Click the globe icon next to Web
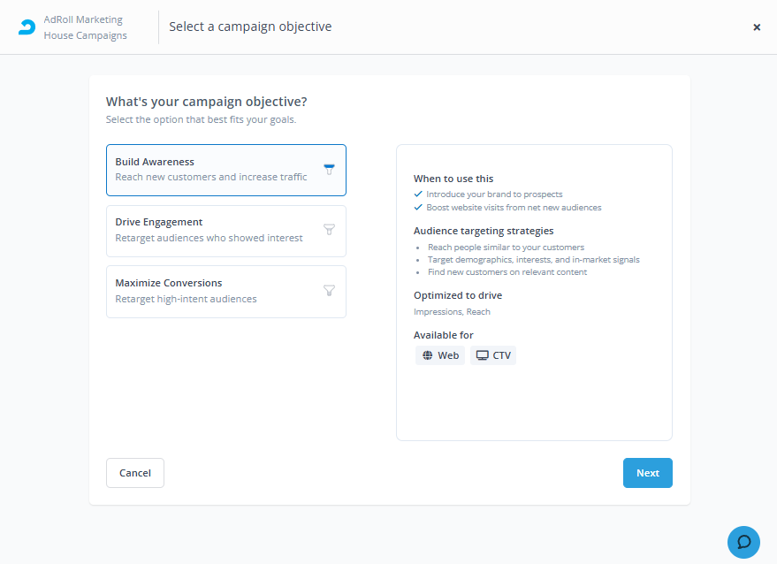This screenshot has height=564, width=777. click(x=427, y=355)
